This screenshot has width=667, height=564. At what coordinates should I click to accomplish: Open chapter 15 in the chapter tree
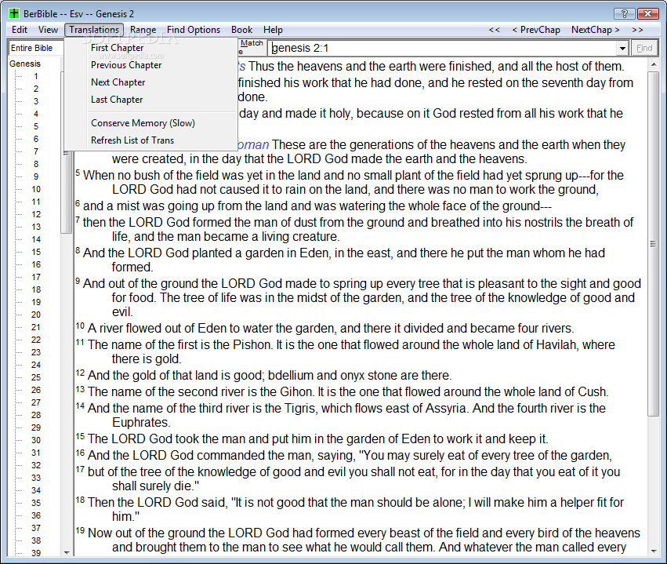pos(36,252)
